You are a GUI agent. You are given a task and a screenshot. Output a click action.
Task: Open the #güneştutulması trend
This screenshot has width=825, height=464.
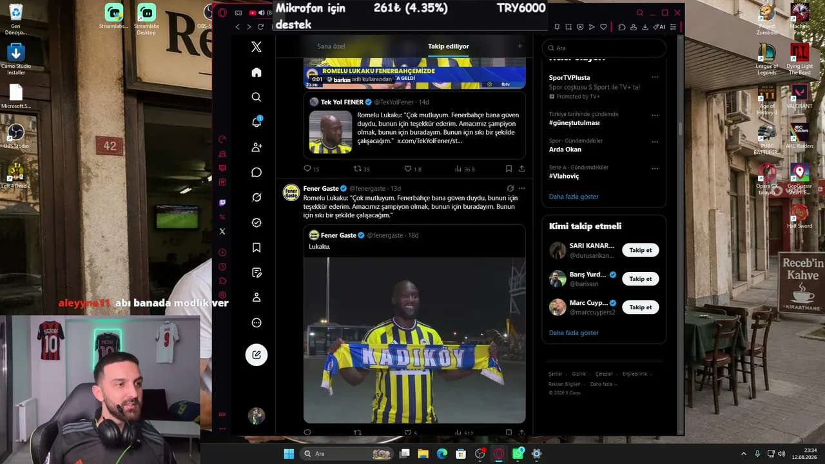point(574,122)
